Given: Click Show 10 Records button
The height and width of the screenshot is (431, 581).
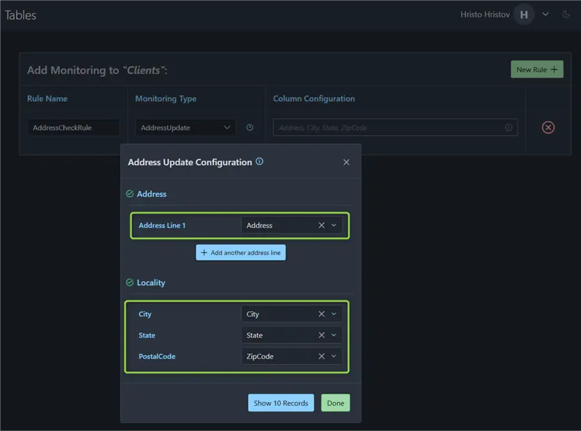Looking at the screenshot, I should 281,403.
